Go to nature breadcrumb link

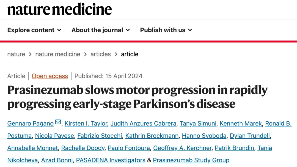point(16,54)
